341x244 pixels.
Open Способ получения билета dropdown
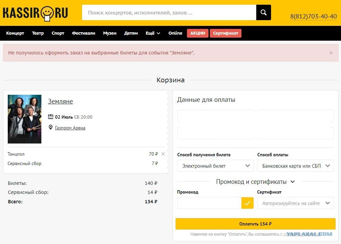[215, 166]
